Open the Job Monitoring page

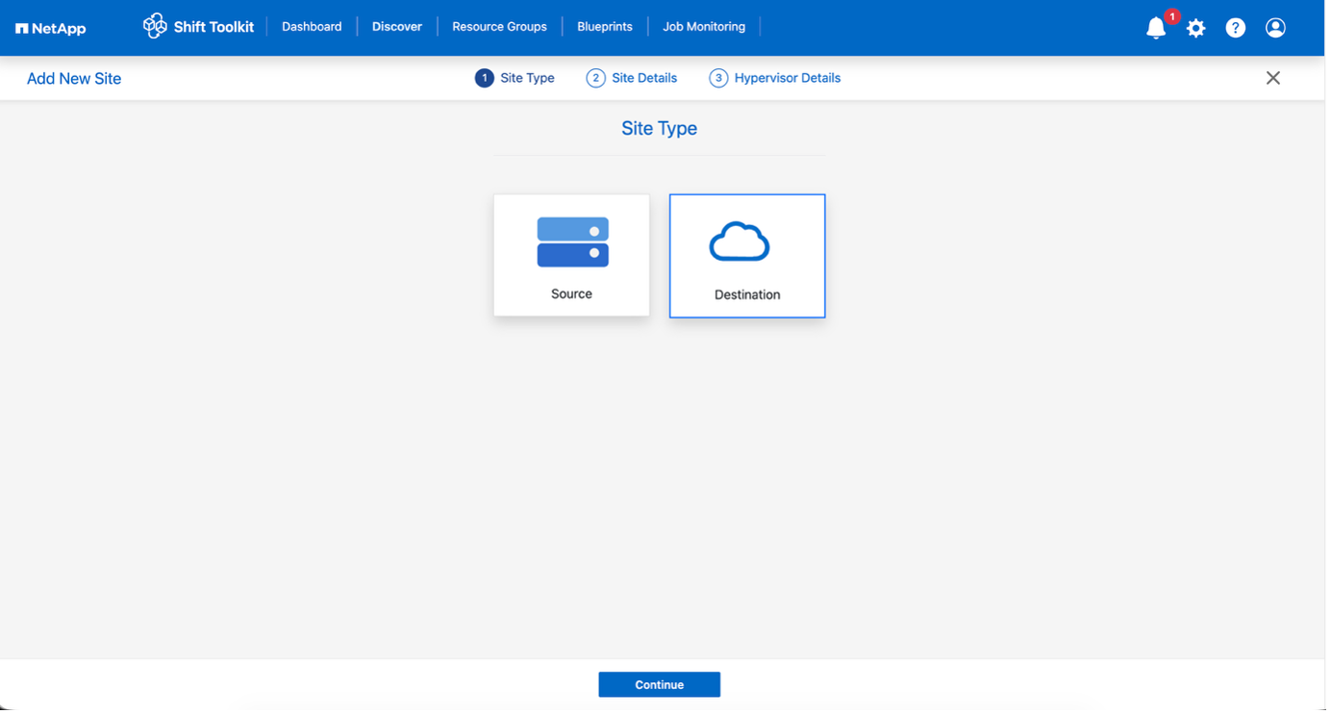(704, 26)
